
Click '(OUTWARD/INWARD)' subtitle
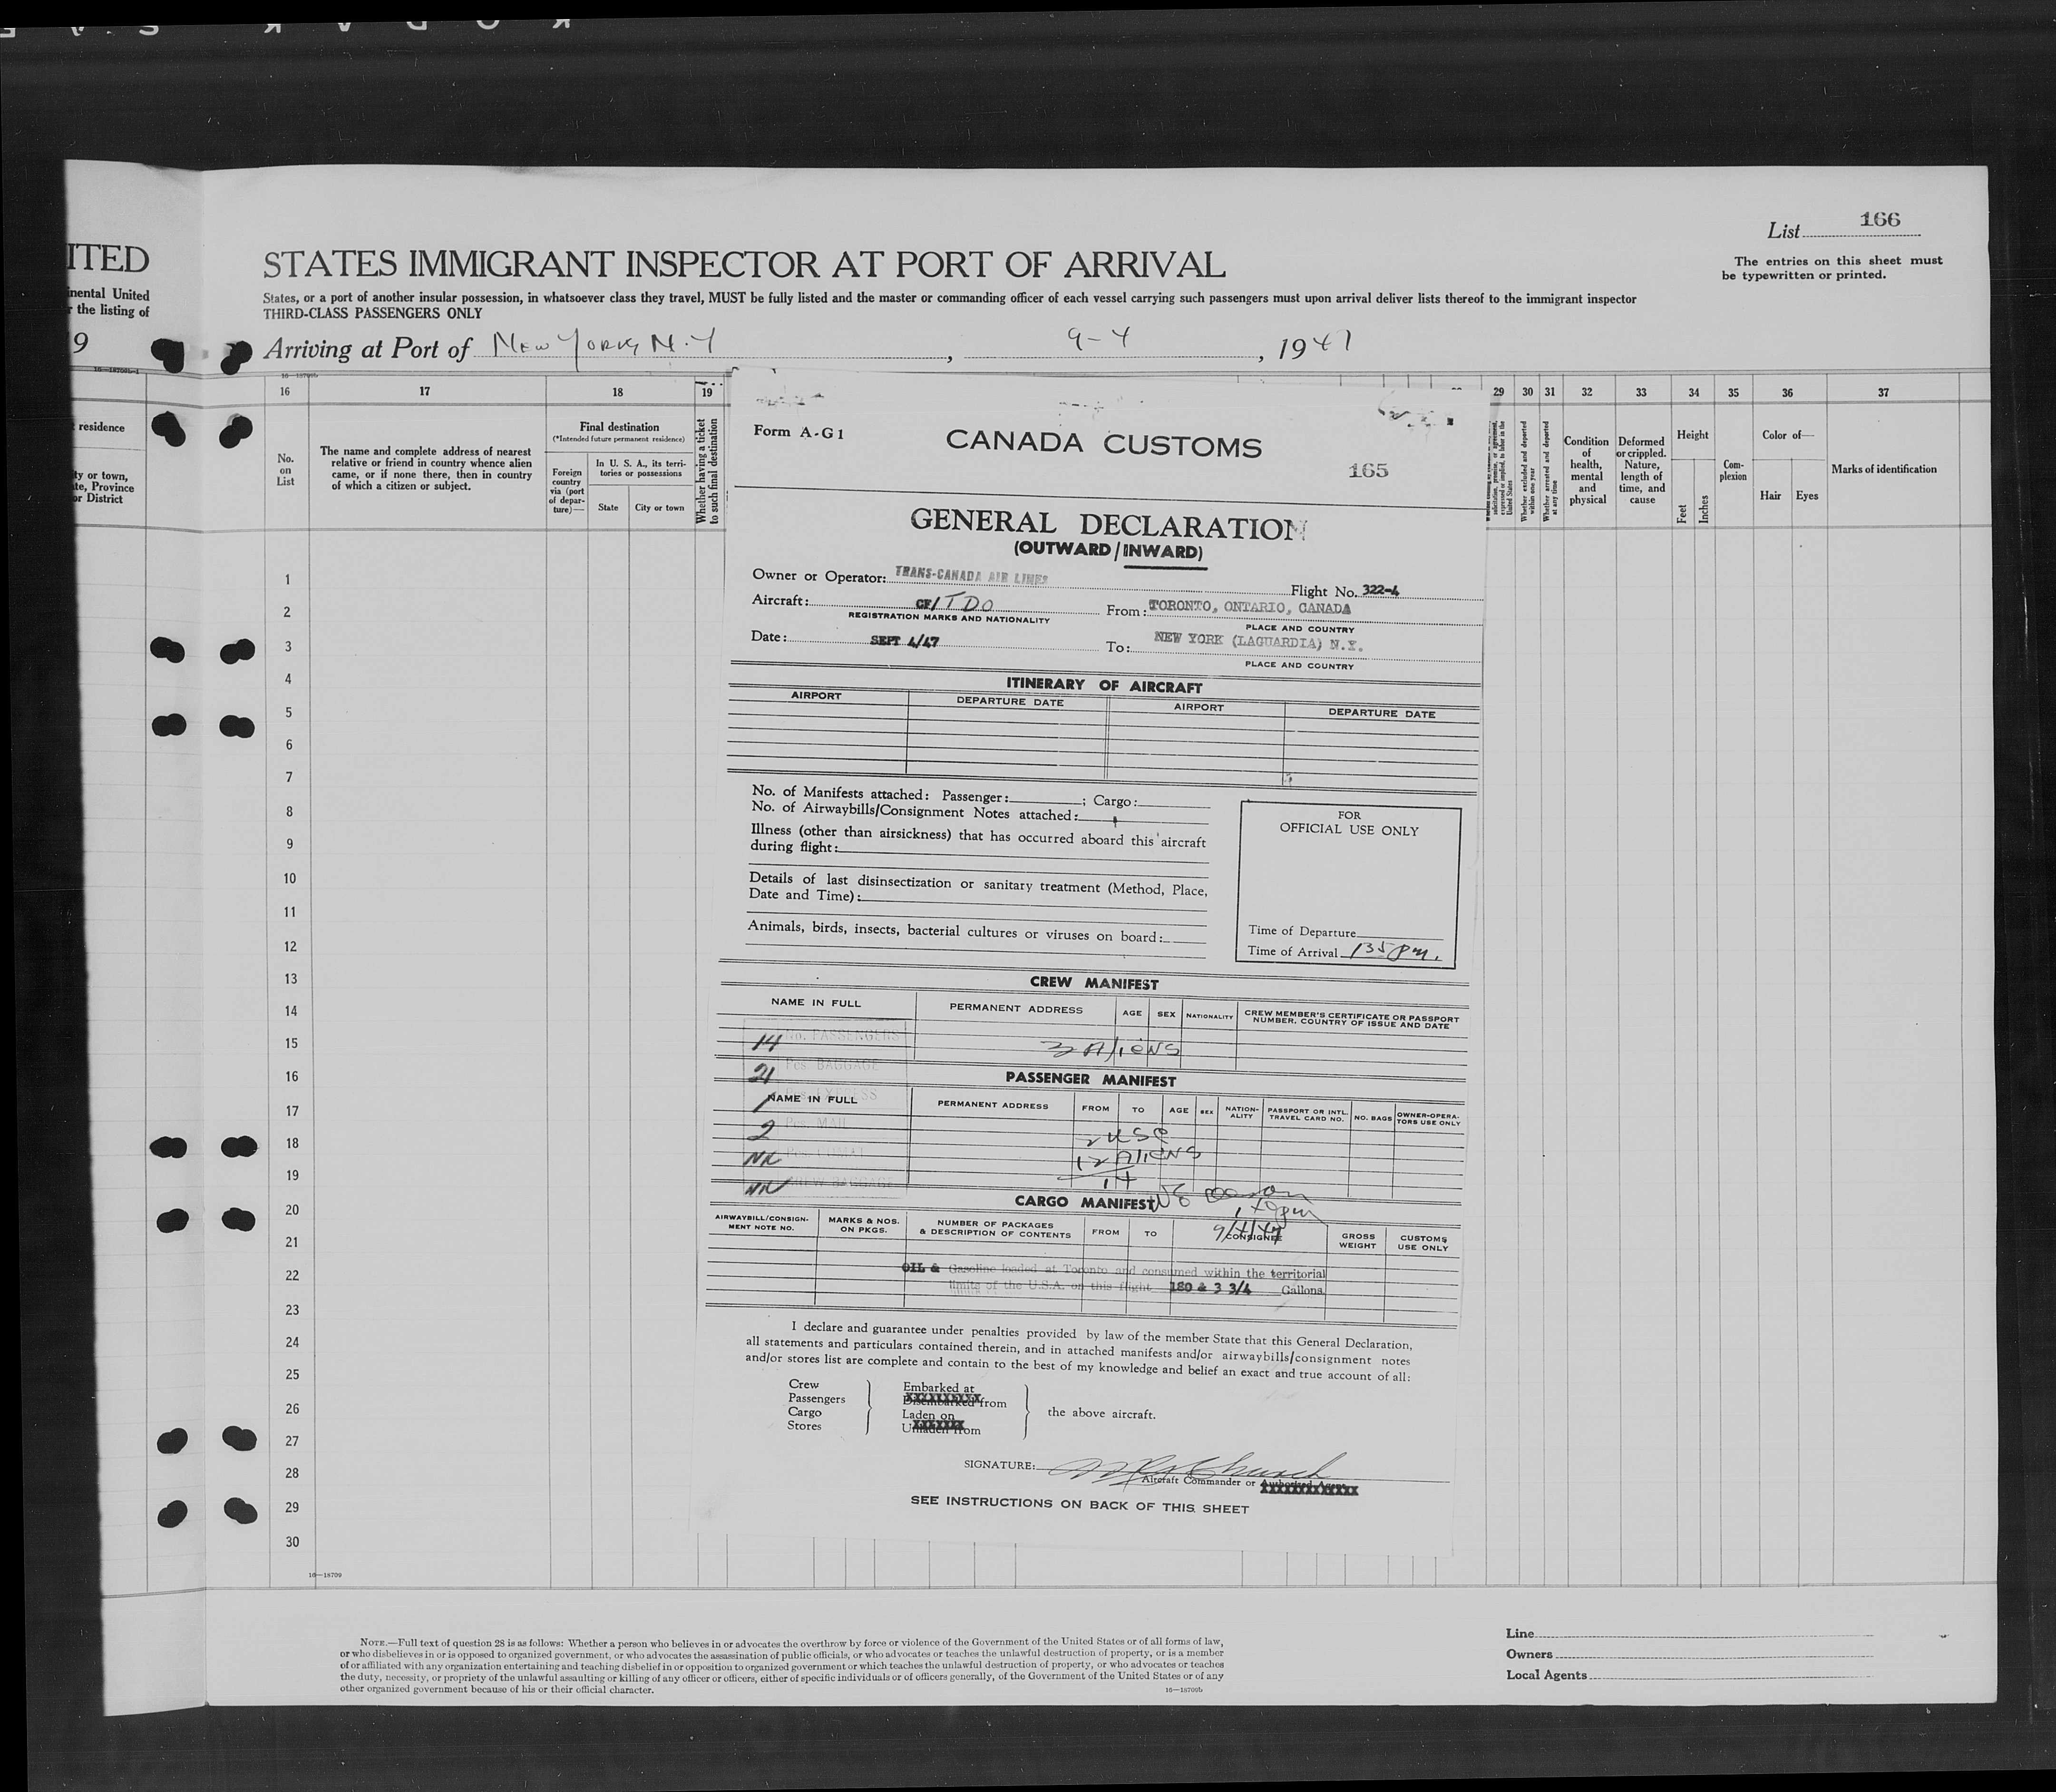pos(1110,550)
